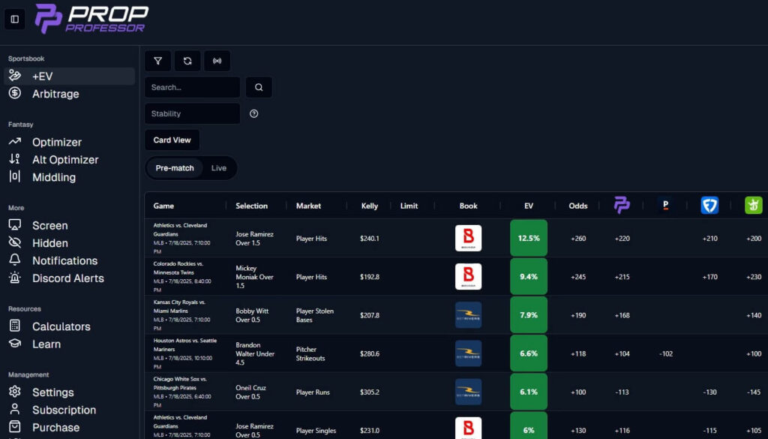Open the Stability help question mark icon
The image size is (768, 439).
253,113
